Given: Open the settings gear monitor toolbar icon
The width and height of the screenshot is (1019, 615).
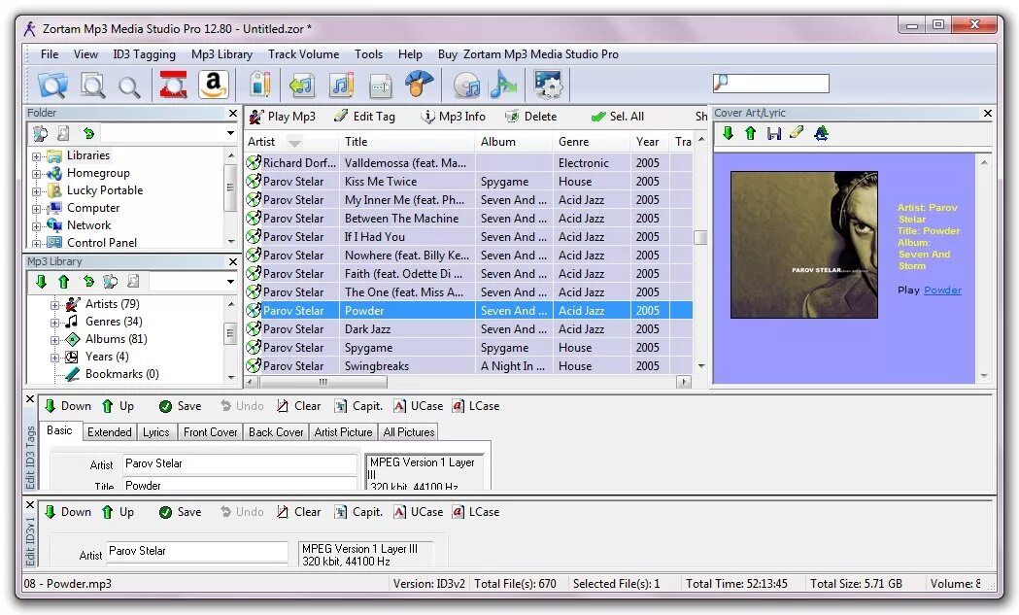Looking at the screenshot, I should pyautogui.click(x=548, y=85).
